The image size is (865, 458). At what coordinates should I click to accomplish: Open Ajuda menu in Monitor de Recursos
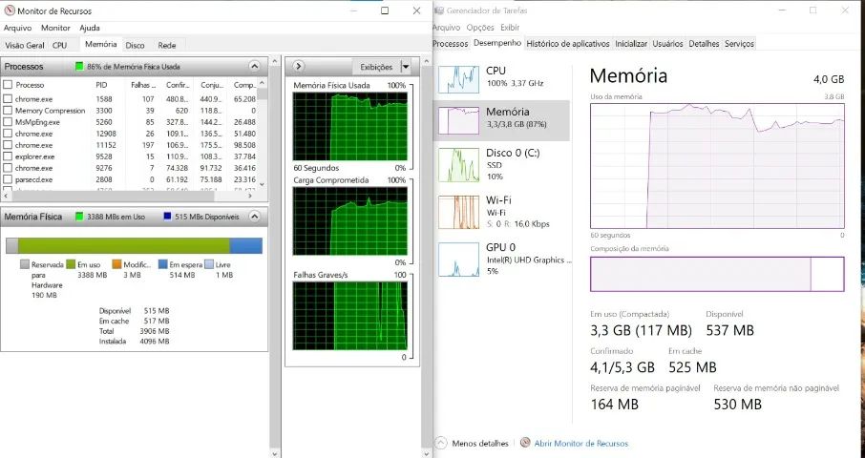[x=90, y=28]
